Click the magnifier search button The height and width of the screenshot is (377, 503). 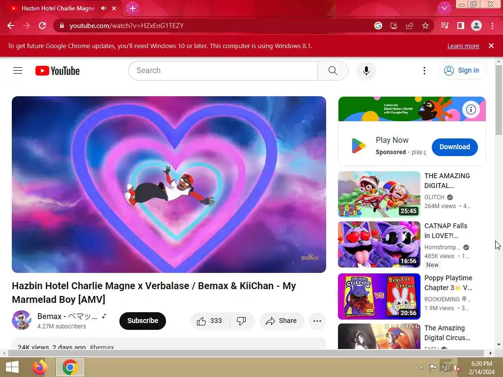point(333,71)
